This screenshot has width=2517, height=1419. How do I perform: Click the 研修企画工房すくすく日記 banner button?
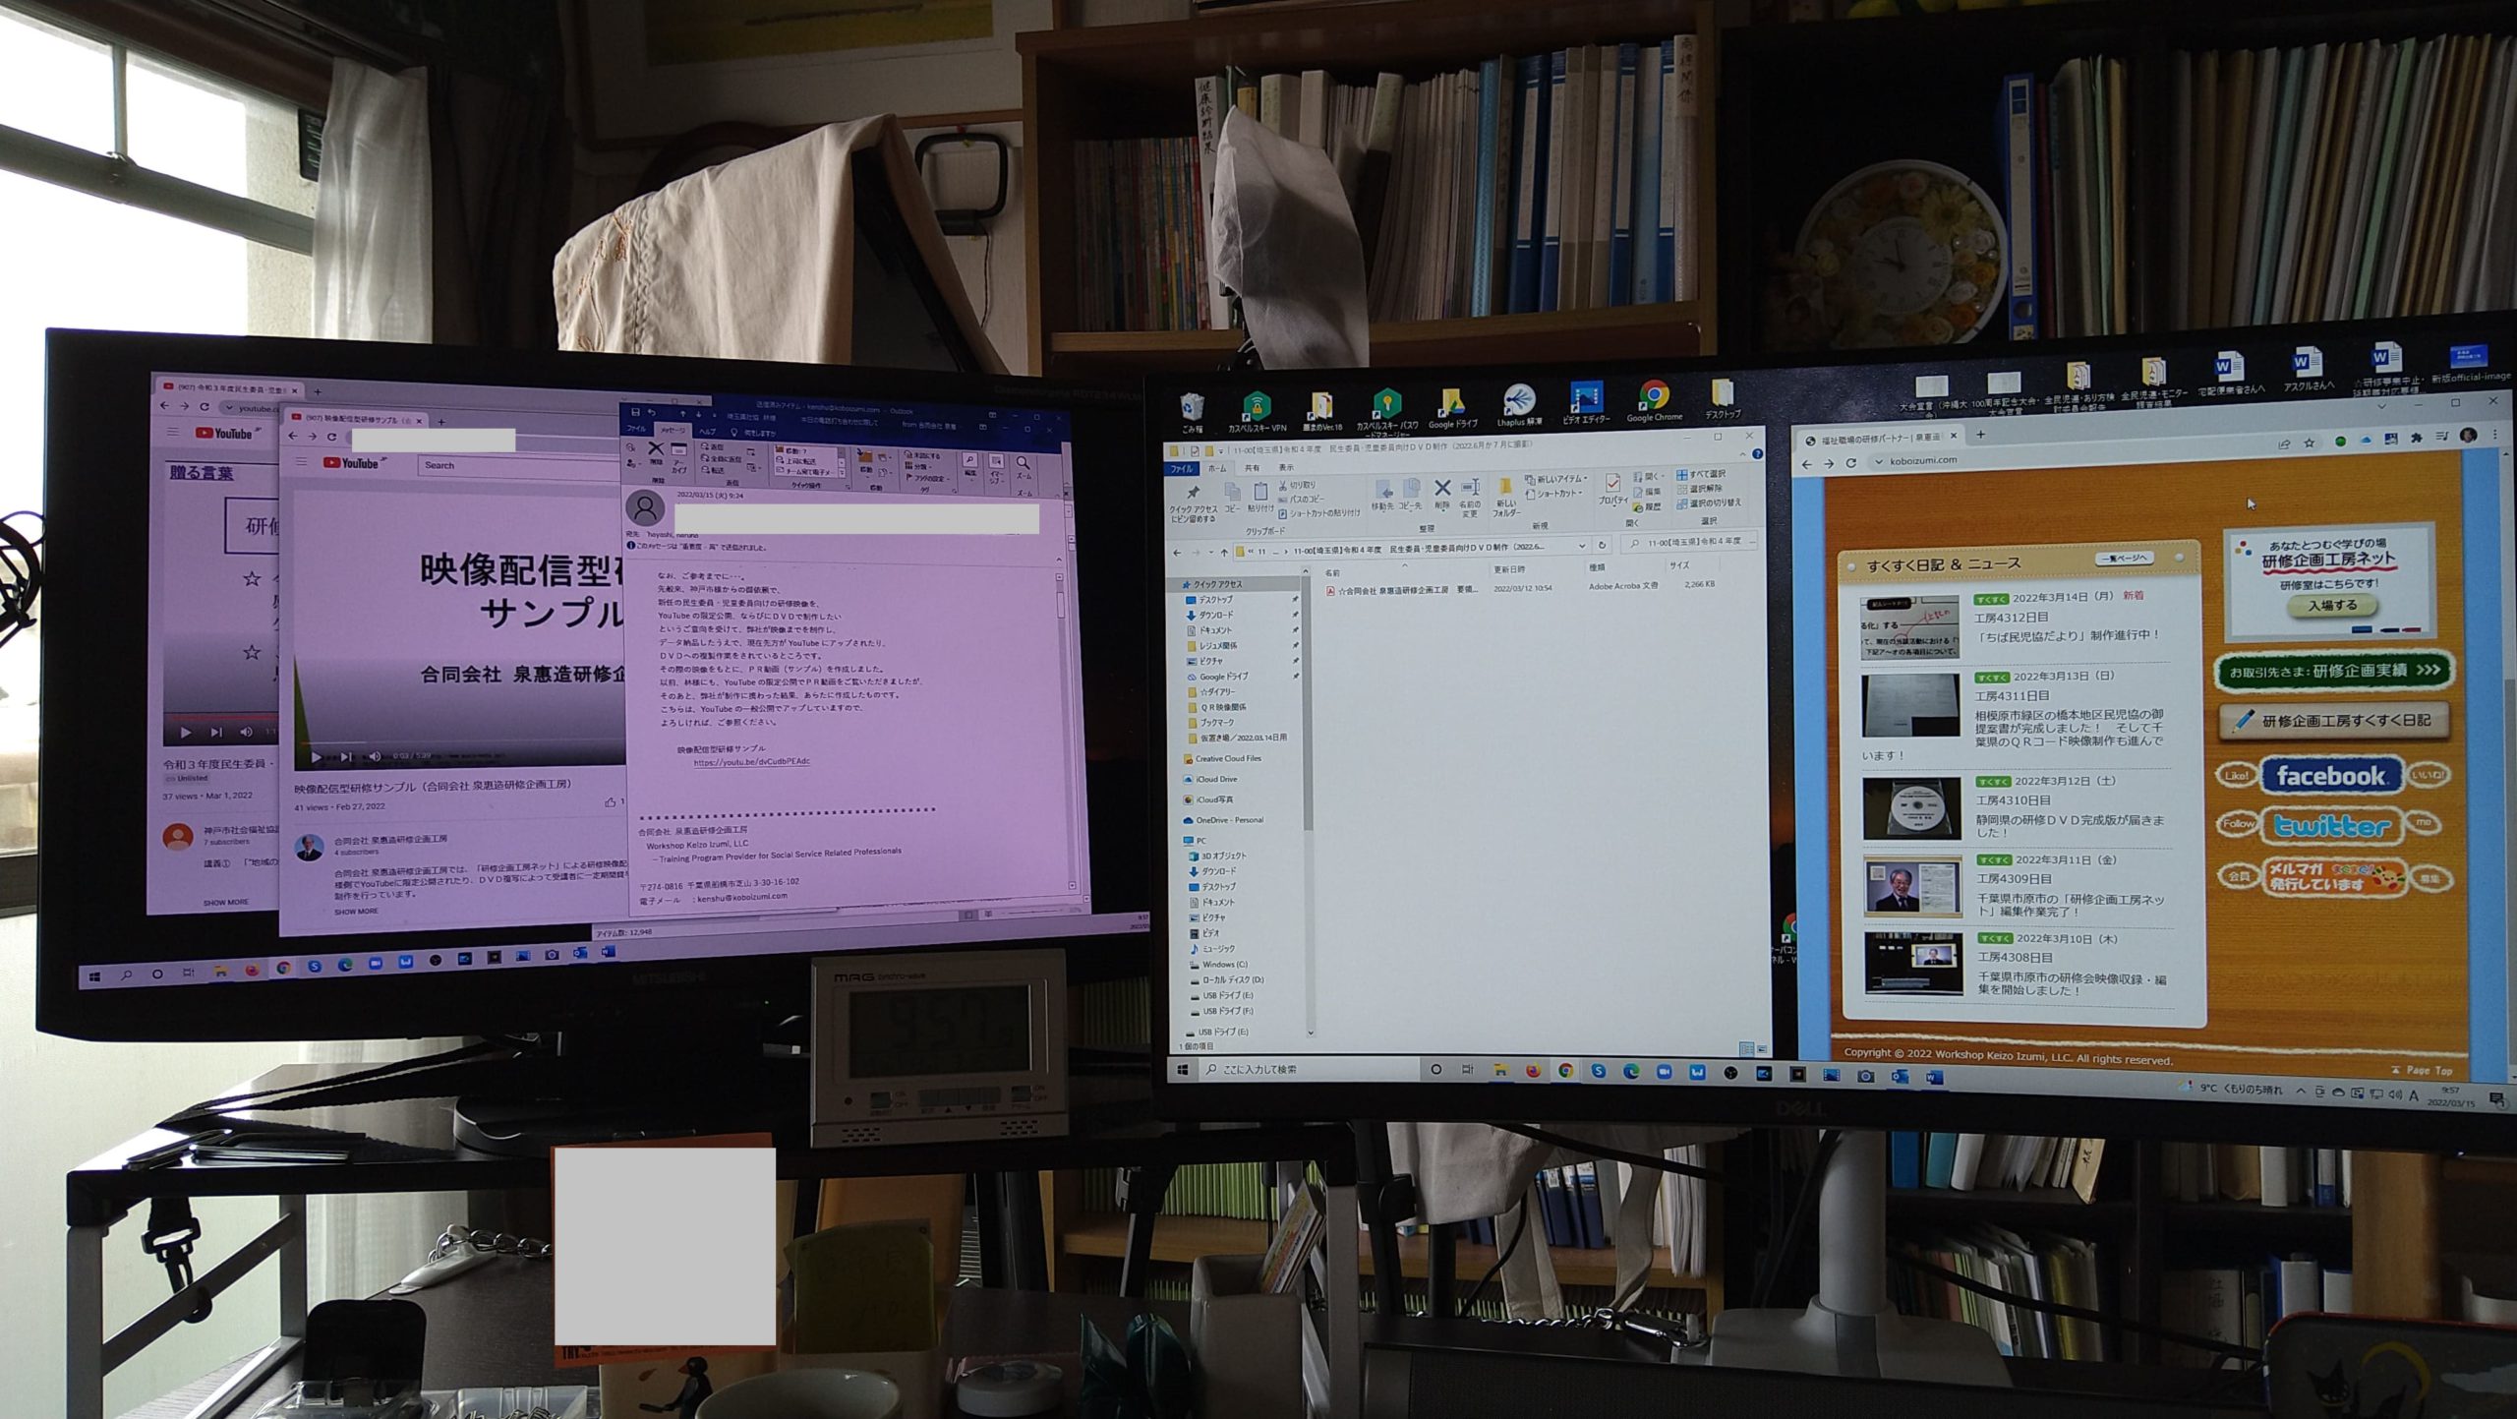2333,721
